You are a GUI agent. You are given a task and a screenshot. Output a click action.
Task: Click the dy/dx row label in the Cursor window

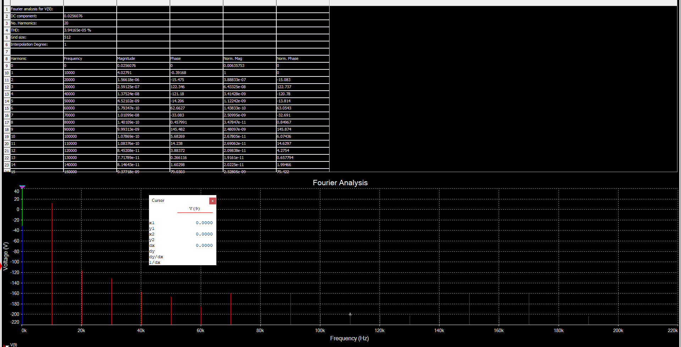(x=156, y=257)
